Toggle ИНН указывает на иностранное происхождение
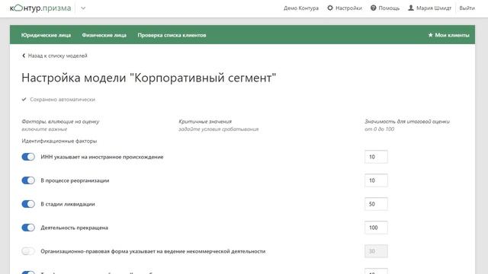488x274 pixels. pos(28,157)
